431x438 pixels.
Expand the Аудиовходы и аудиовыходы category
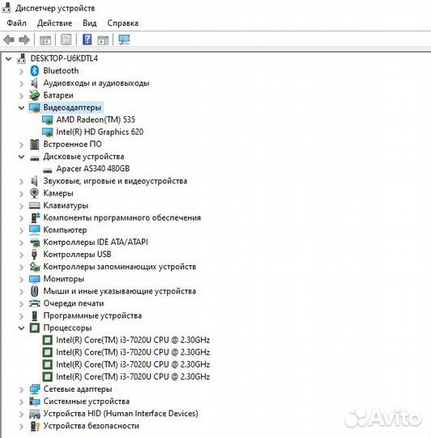[x=22, y=84]
